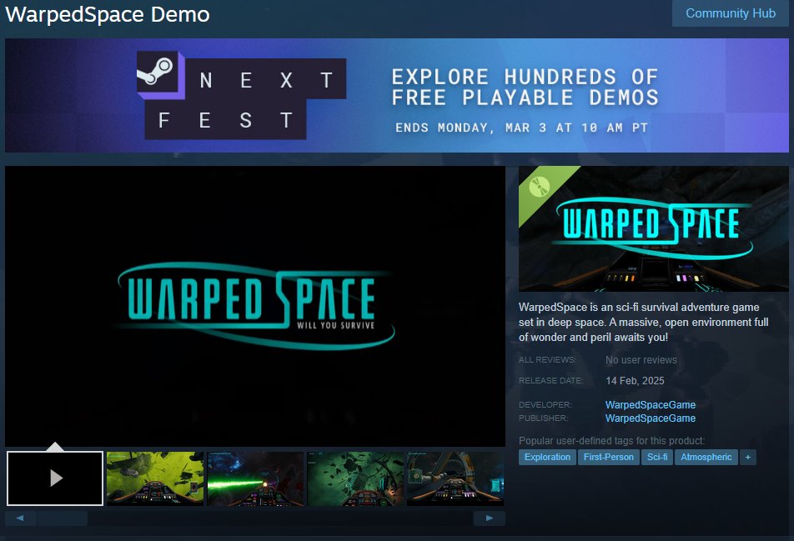Select the yellow-green nebula screenshot thumbnail
Screen dimensions: 794x541
tap(155, 478)
